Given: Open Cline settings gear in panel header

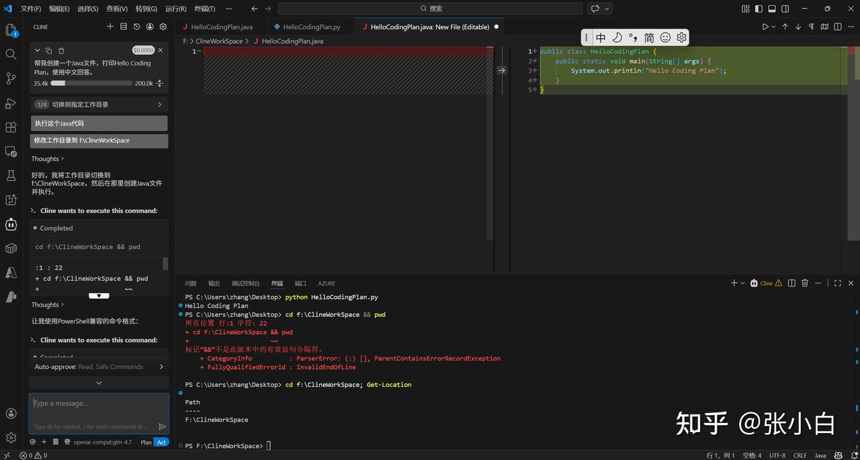Looking at the screenshot, I should (163, 27).
